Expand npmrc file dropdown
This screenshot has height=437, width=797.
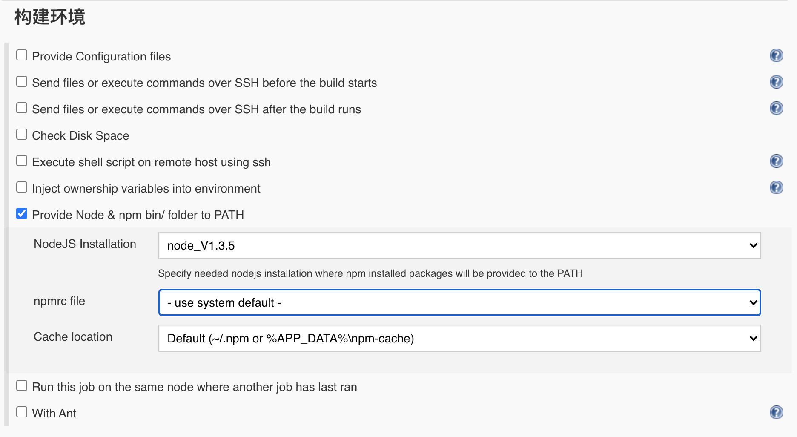[459, 302]
